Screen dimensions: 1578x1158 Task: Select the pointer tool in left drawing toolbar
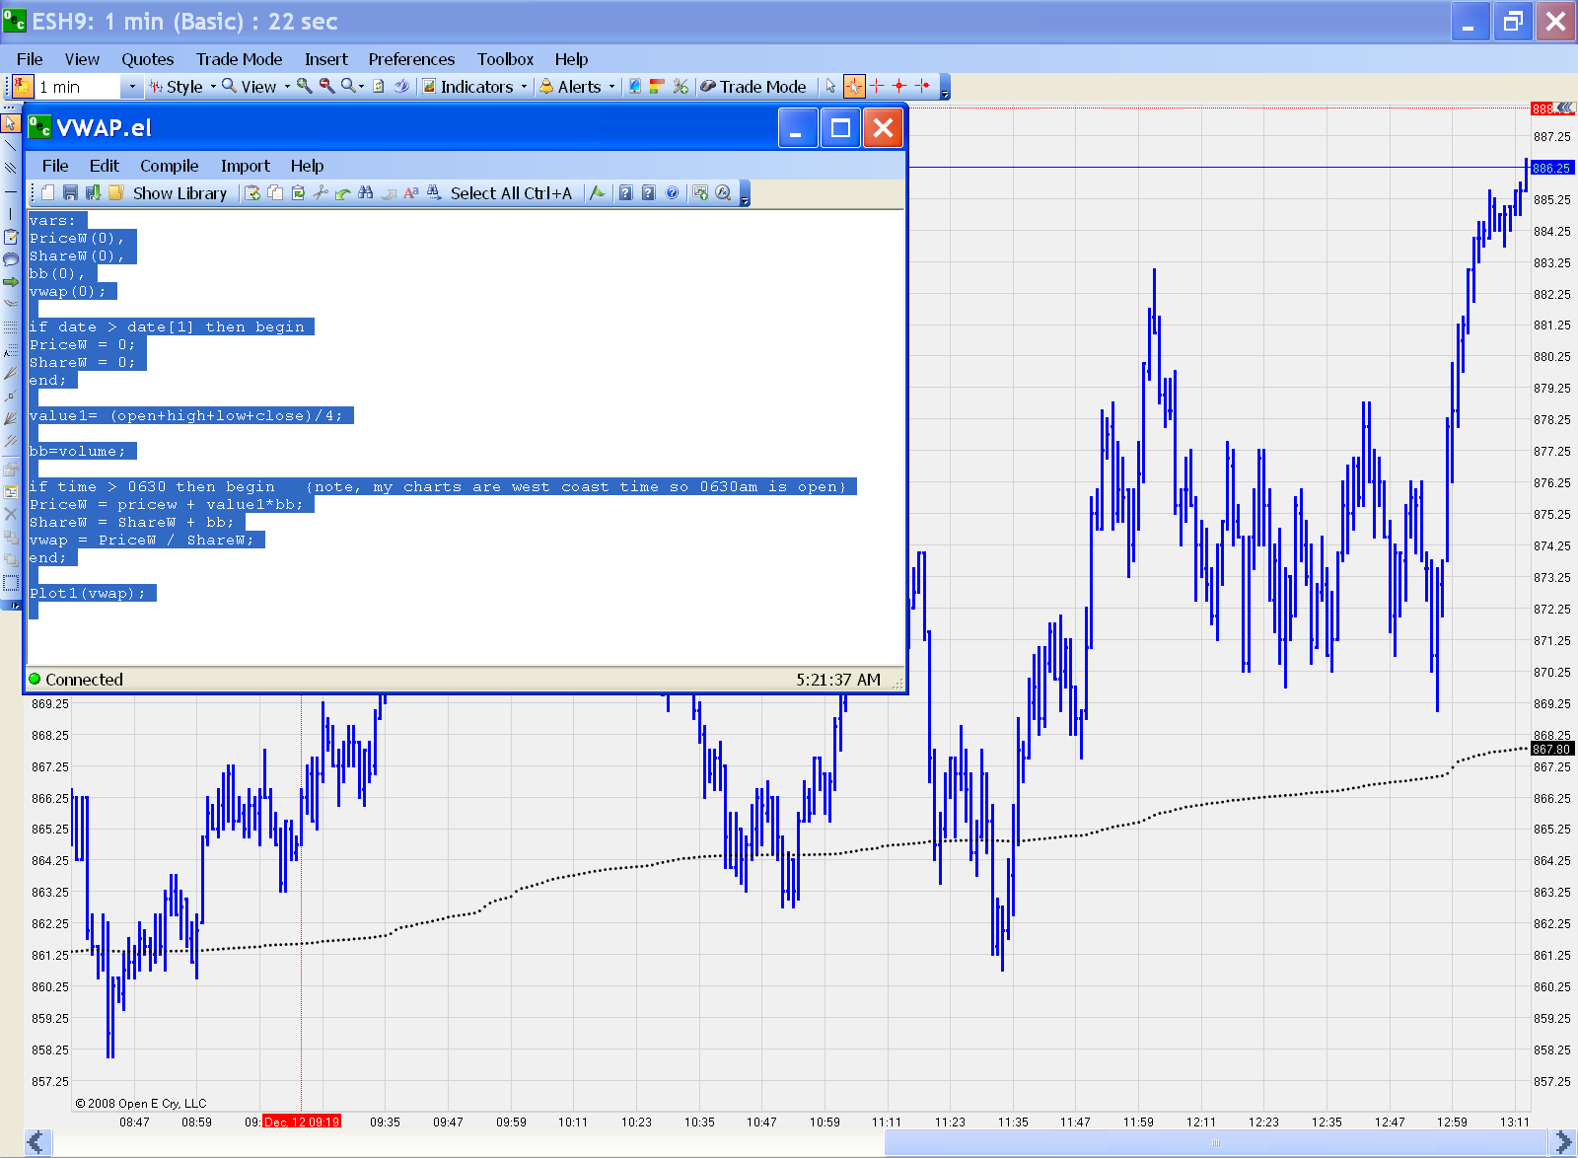pyautogui.click(x=11, y=122)
